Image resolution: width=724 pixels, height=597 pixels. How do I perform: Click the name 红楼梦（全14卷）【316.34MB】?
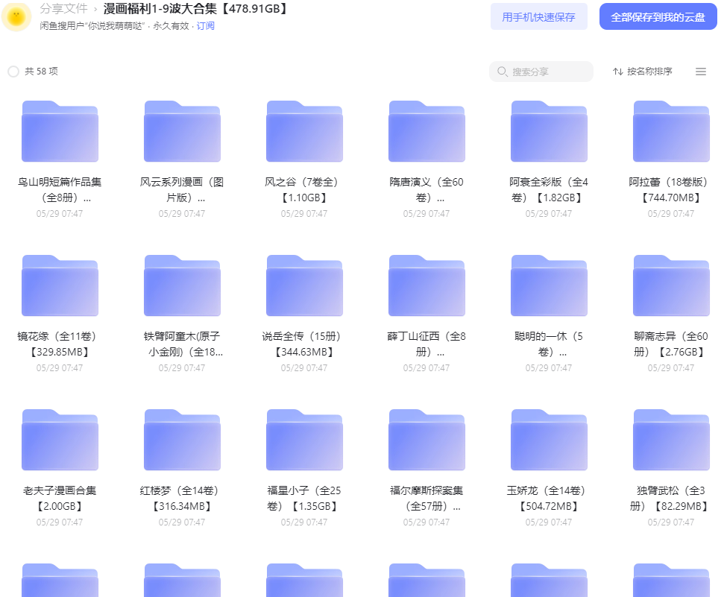[182, 498]
